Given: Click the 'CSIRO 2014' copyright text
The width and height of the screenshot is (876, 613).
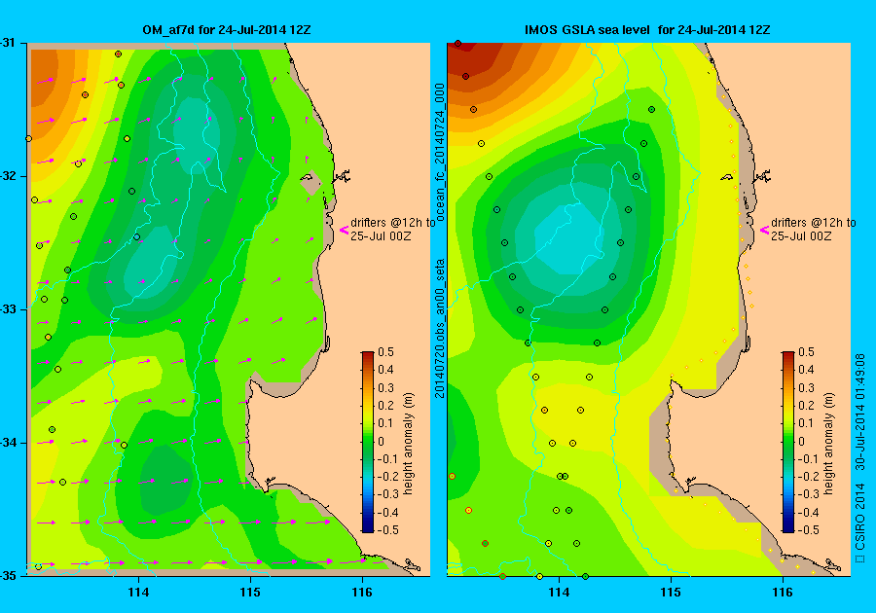Looking at the screenshot, I should pyautogui.click(x=860, y=519).
